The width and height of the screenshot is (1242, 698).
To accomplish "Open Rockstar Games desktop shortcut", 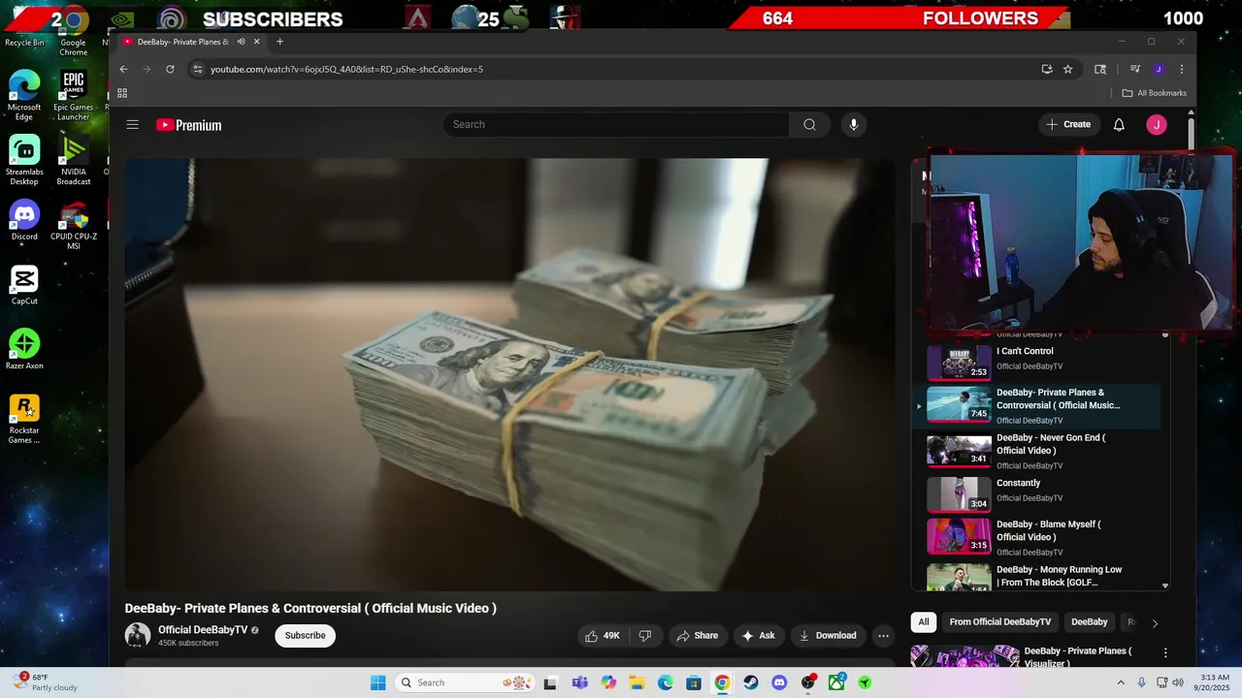I will point(24,419).
